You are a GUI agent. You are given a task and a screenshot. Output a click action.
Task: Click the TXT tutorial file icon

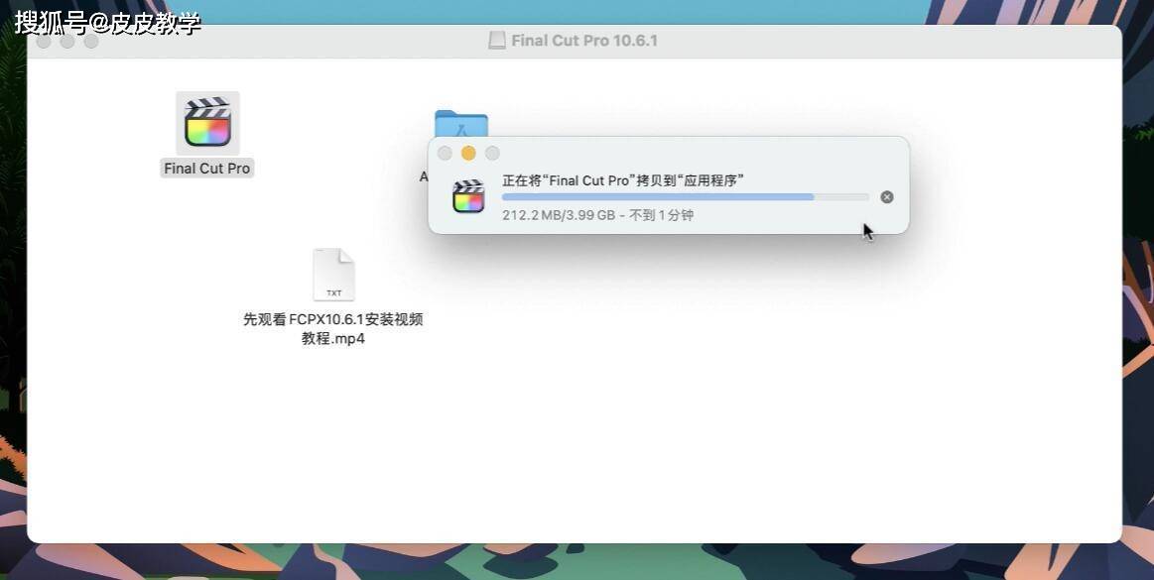(x=334, y=274)
